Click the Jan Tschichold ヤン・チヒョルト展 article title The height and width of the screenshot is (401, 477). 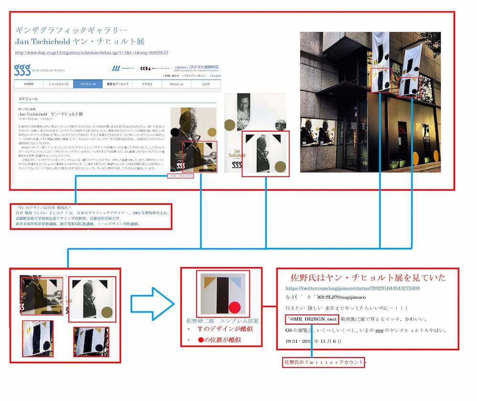[x=51, y=114]
